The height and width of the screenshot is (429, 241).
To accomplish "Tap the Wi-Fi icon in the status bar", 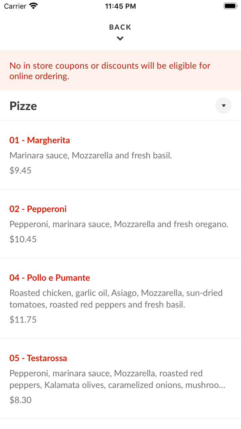I will pyautogui.click(x=32, y=6).
